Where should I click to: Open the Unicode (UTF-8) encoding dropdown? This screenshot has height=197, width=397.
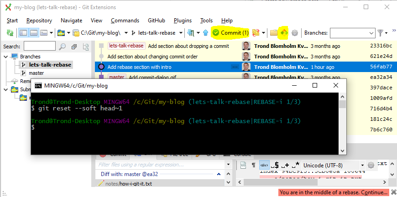coord(362,166)
